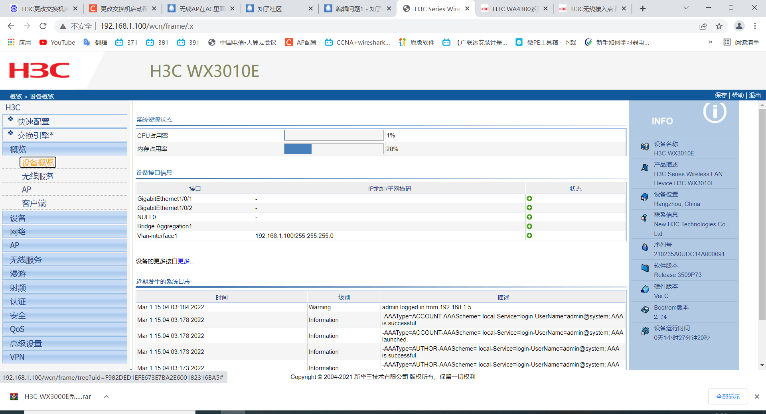Open the browser profile avatar icon
The height and width of the screenshot is (414, 766).
point(739,26)
